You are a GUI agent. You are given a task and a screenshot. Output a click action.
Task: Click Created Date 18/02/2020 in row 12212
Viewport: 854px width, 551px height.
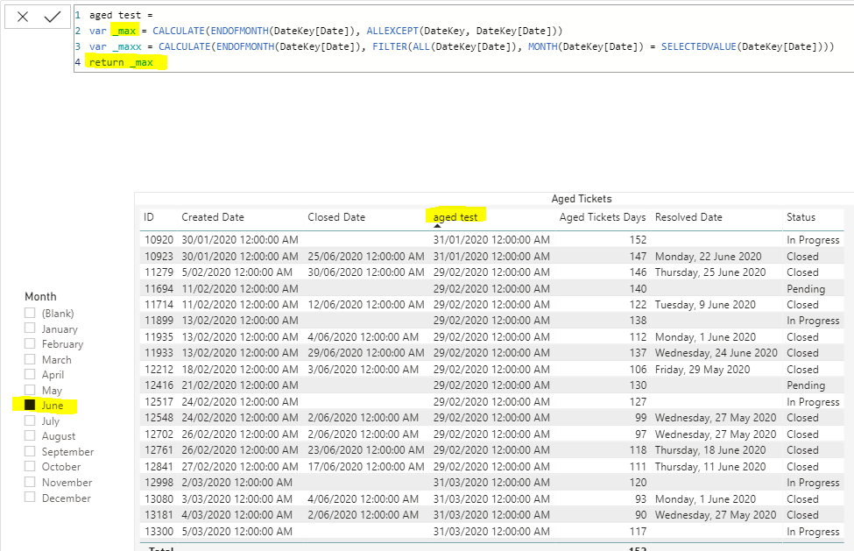[240, 369]
